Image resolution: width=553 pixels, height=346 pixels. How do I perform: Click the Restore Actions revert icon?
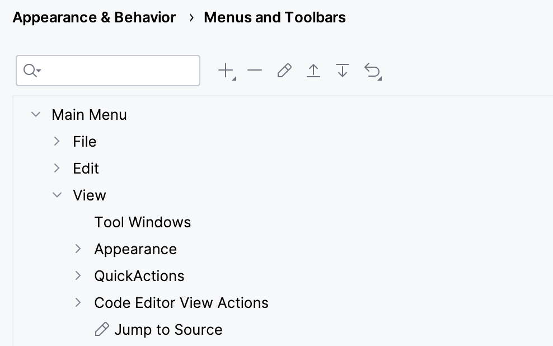(x=372, y=70)
